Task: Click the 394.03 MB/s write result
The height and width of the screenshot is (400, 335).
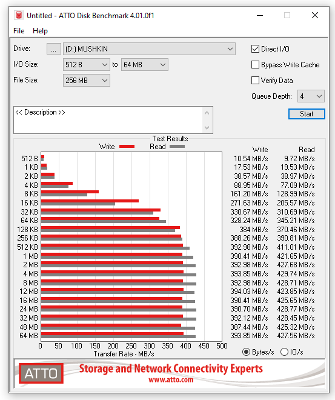Action: (x=249, y=292)
